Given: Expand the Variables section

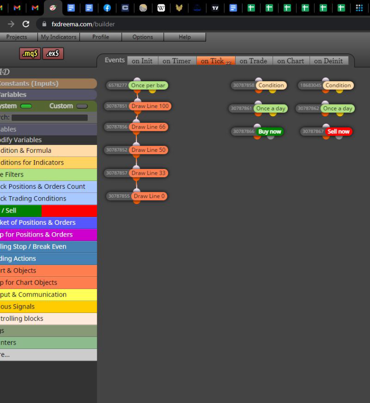Looking at the screenshot, I should tap(48, 94).
